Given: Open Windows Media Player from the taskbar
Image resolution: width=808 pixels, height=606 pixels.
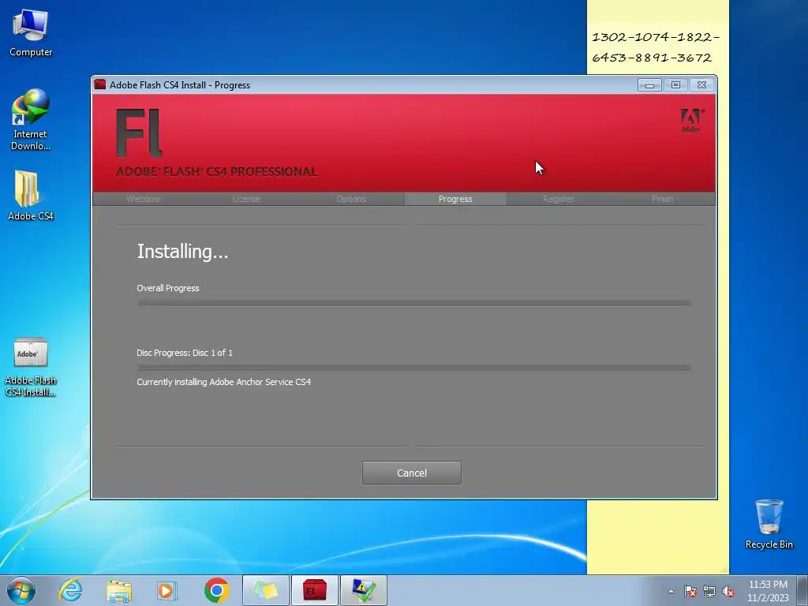Looking at the screenshot, I should click(167, 590).
